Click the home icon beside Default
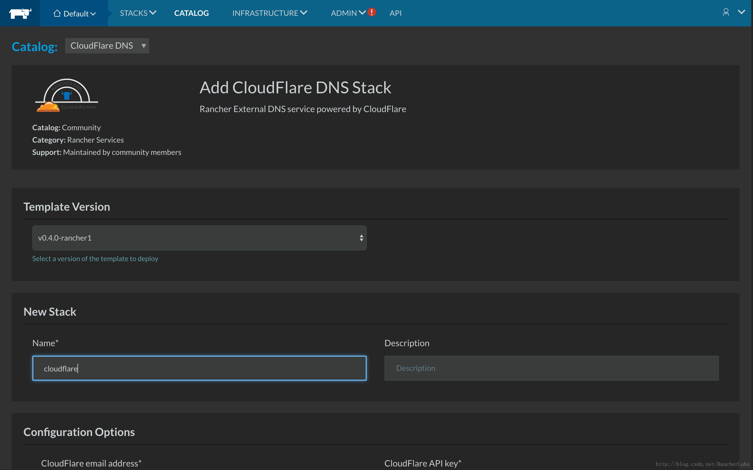 tap(57, 13)
